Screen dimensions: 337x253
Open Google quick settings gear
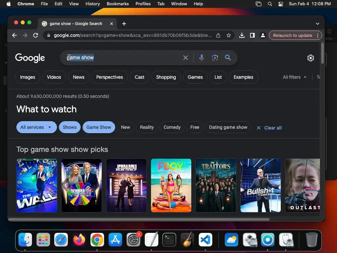(x=311, y=58)
